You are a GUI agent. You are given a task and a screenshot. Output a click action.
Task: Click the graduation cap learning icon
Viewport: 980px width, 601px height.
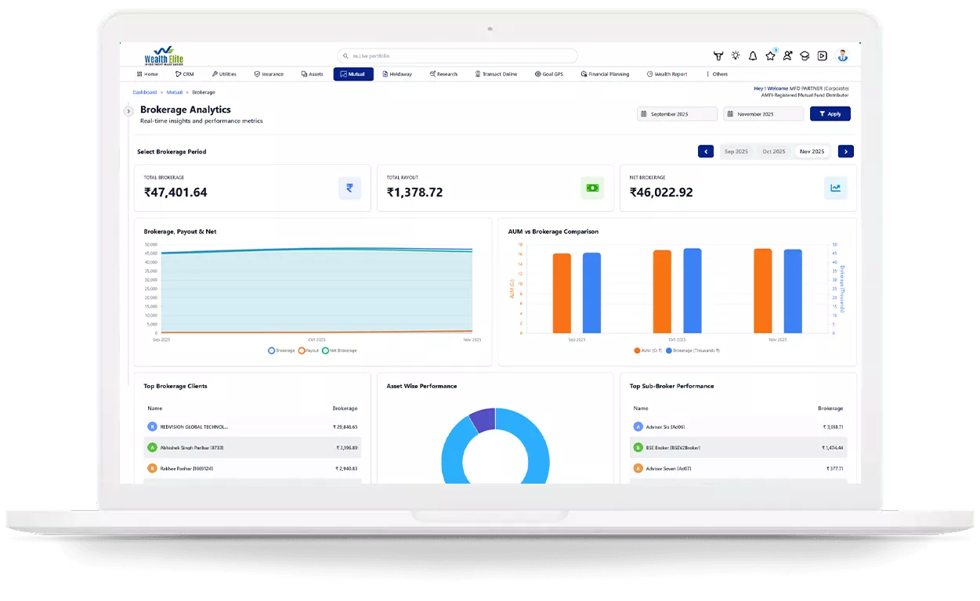(x=805, y=56)
